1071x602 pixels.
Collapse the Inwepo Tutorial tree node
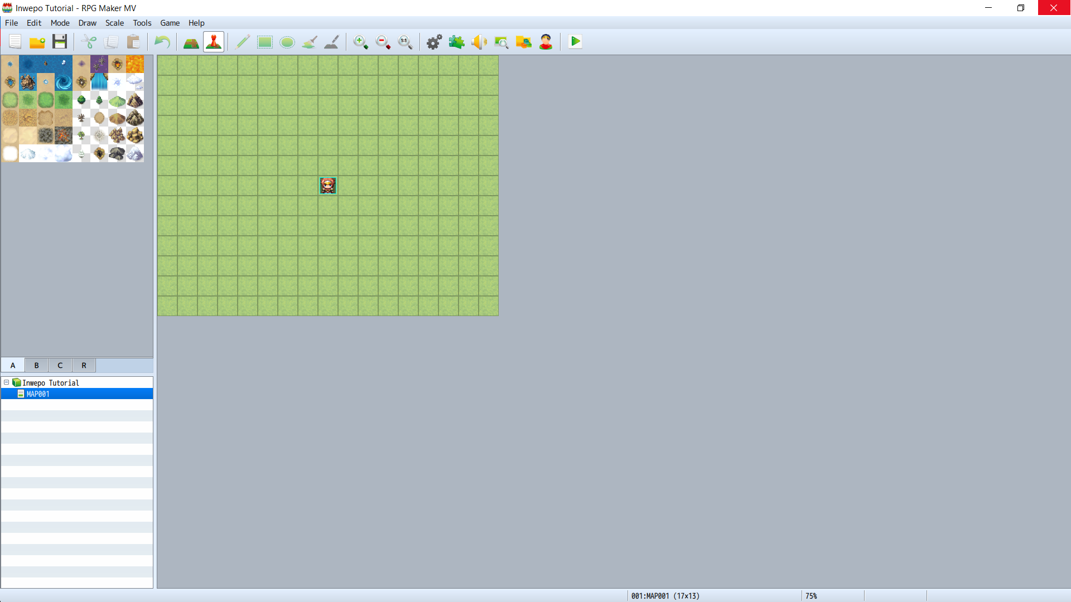(7, 382)
